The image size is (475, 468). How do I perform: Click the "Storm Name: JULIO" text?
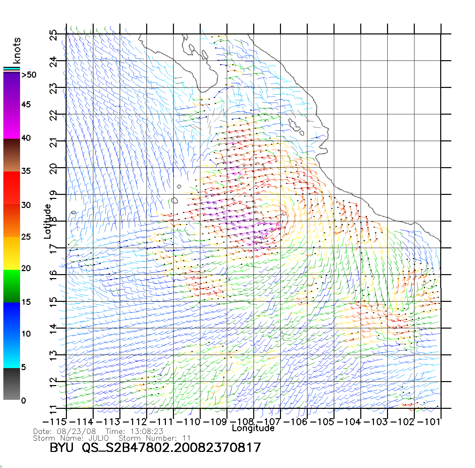pos(71,438)
